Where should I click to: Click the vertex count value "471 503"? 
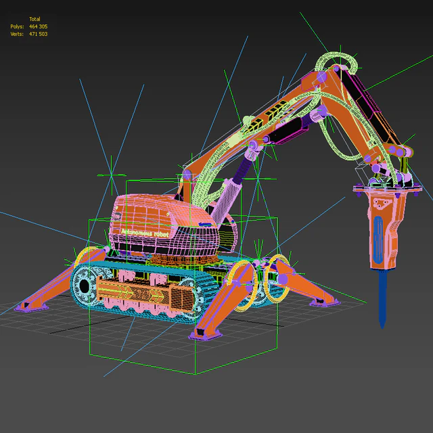click(x=38, y=34)
